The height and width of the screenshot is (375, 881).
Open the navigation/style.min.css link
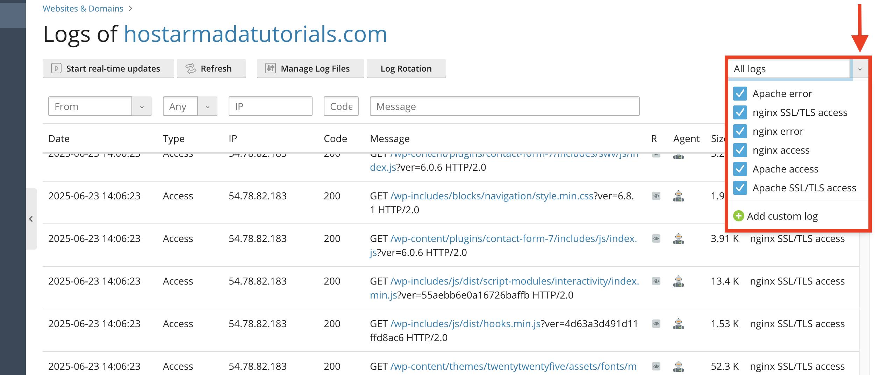pos(492,196)
